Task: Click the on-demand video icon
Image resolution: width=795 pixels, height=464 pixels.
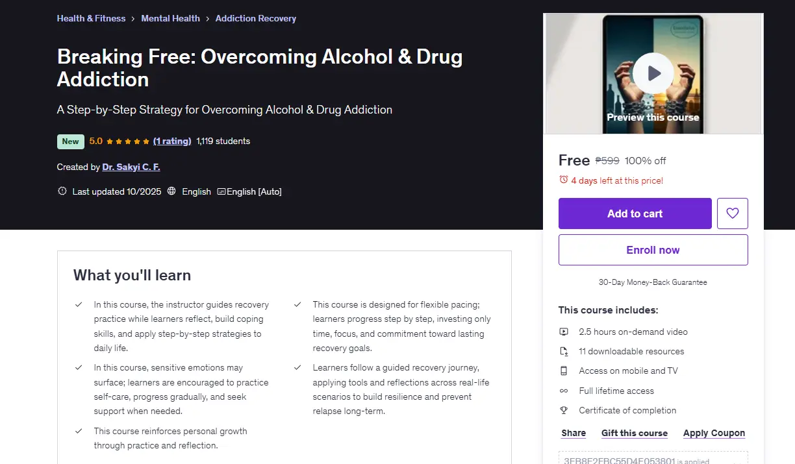Action: tap(564, 332)
